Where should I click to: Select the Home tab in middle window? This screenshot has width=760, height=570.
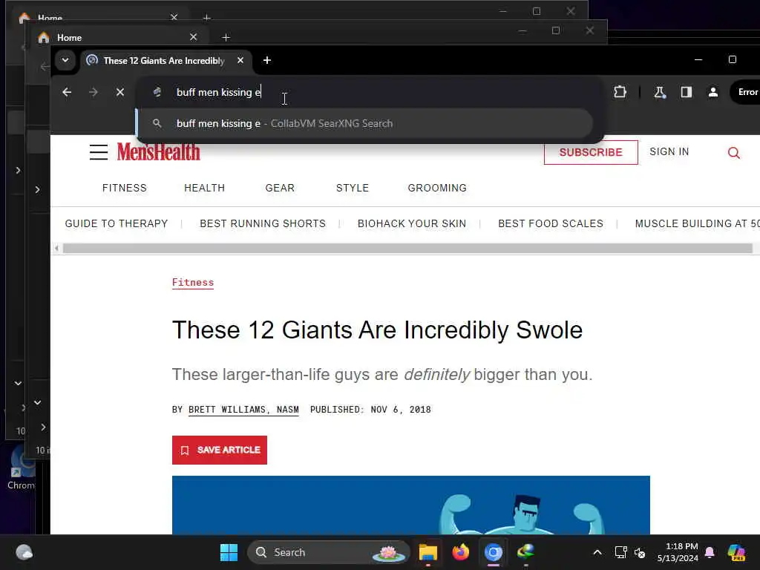(118, 37)
